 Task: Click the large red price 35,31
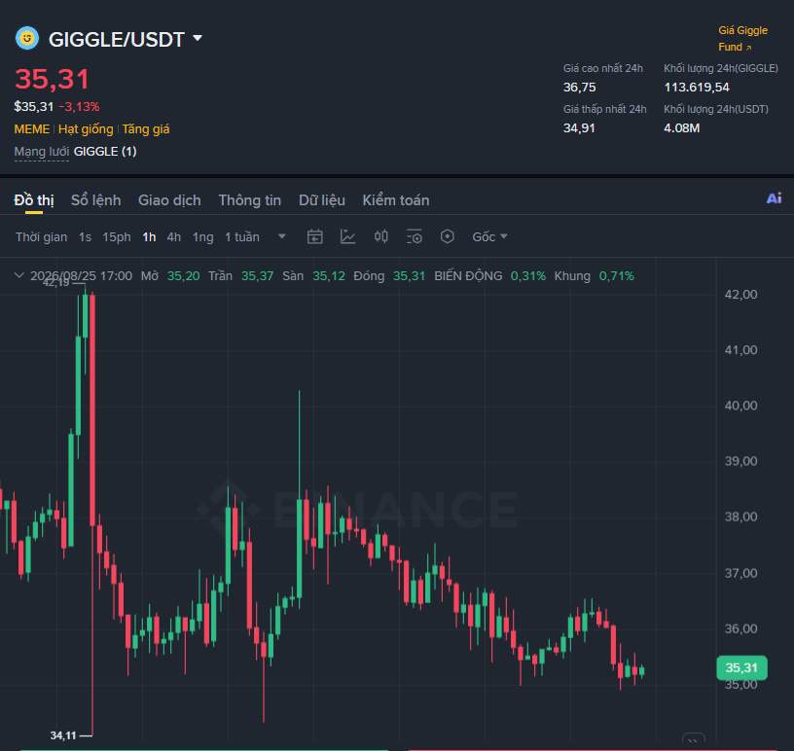[x=53, y=80]
